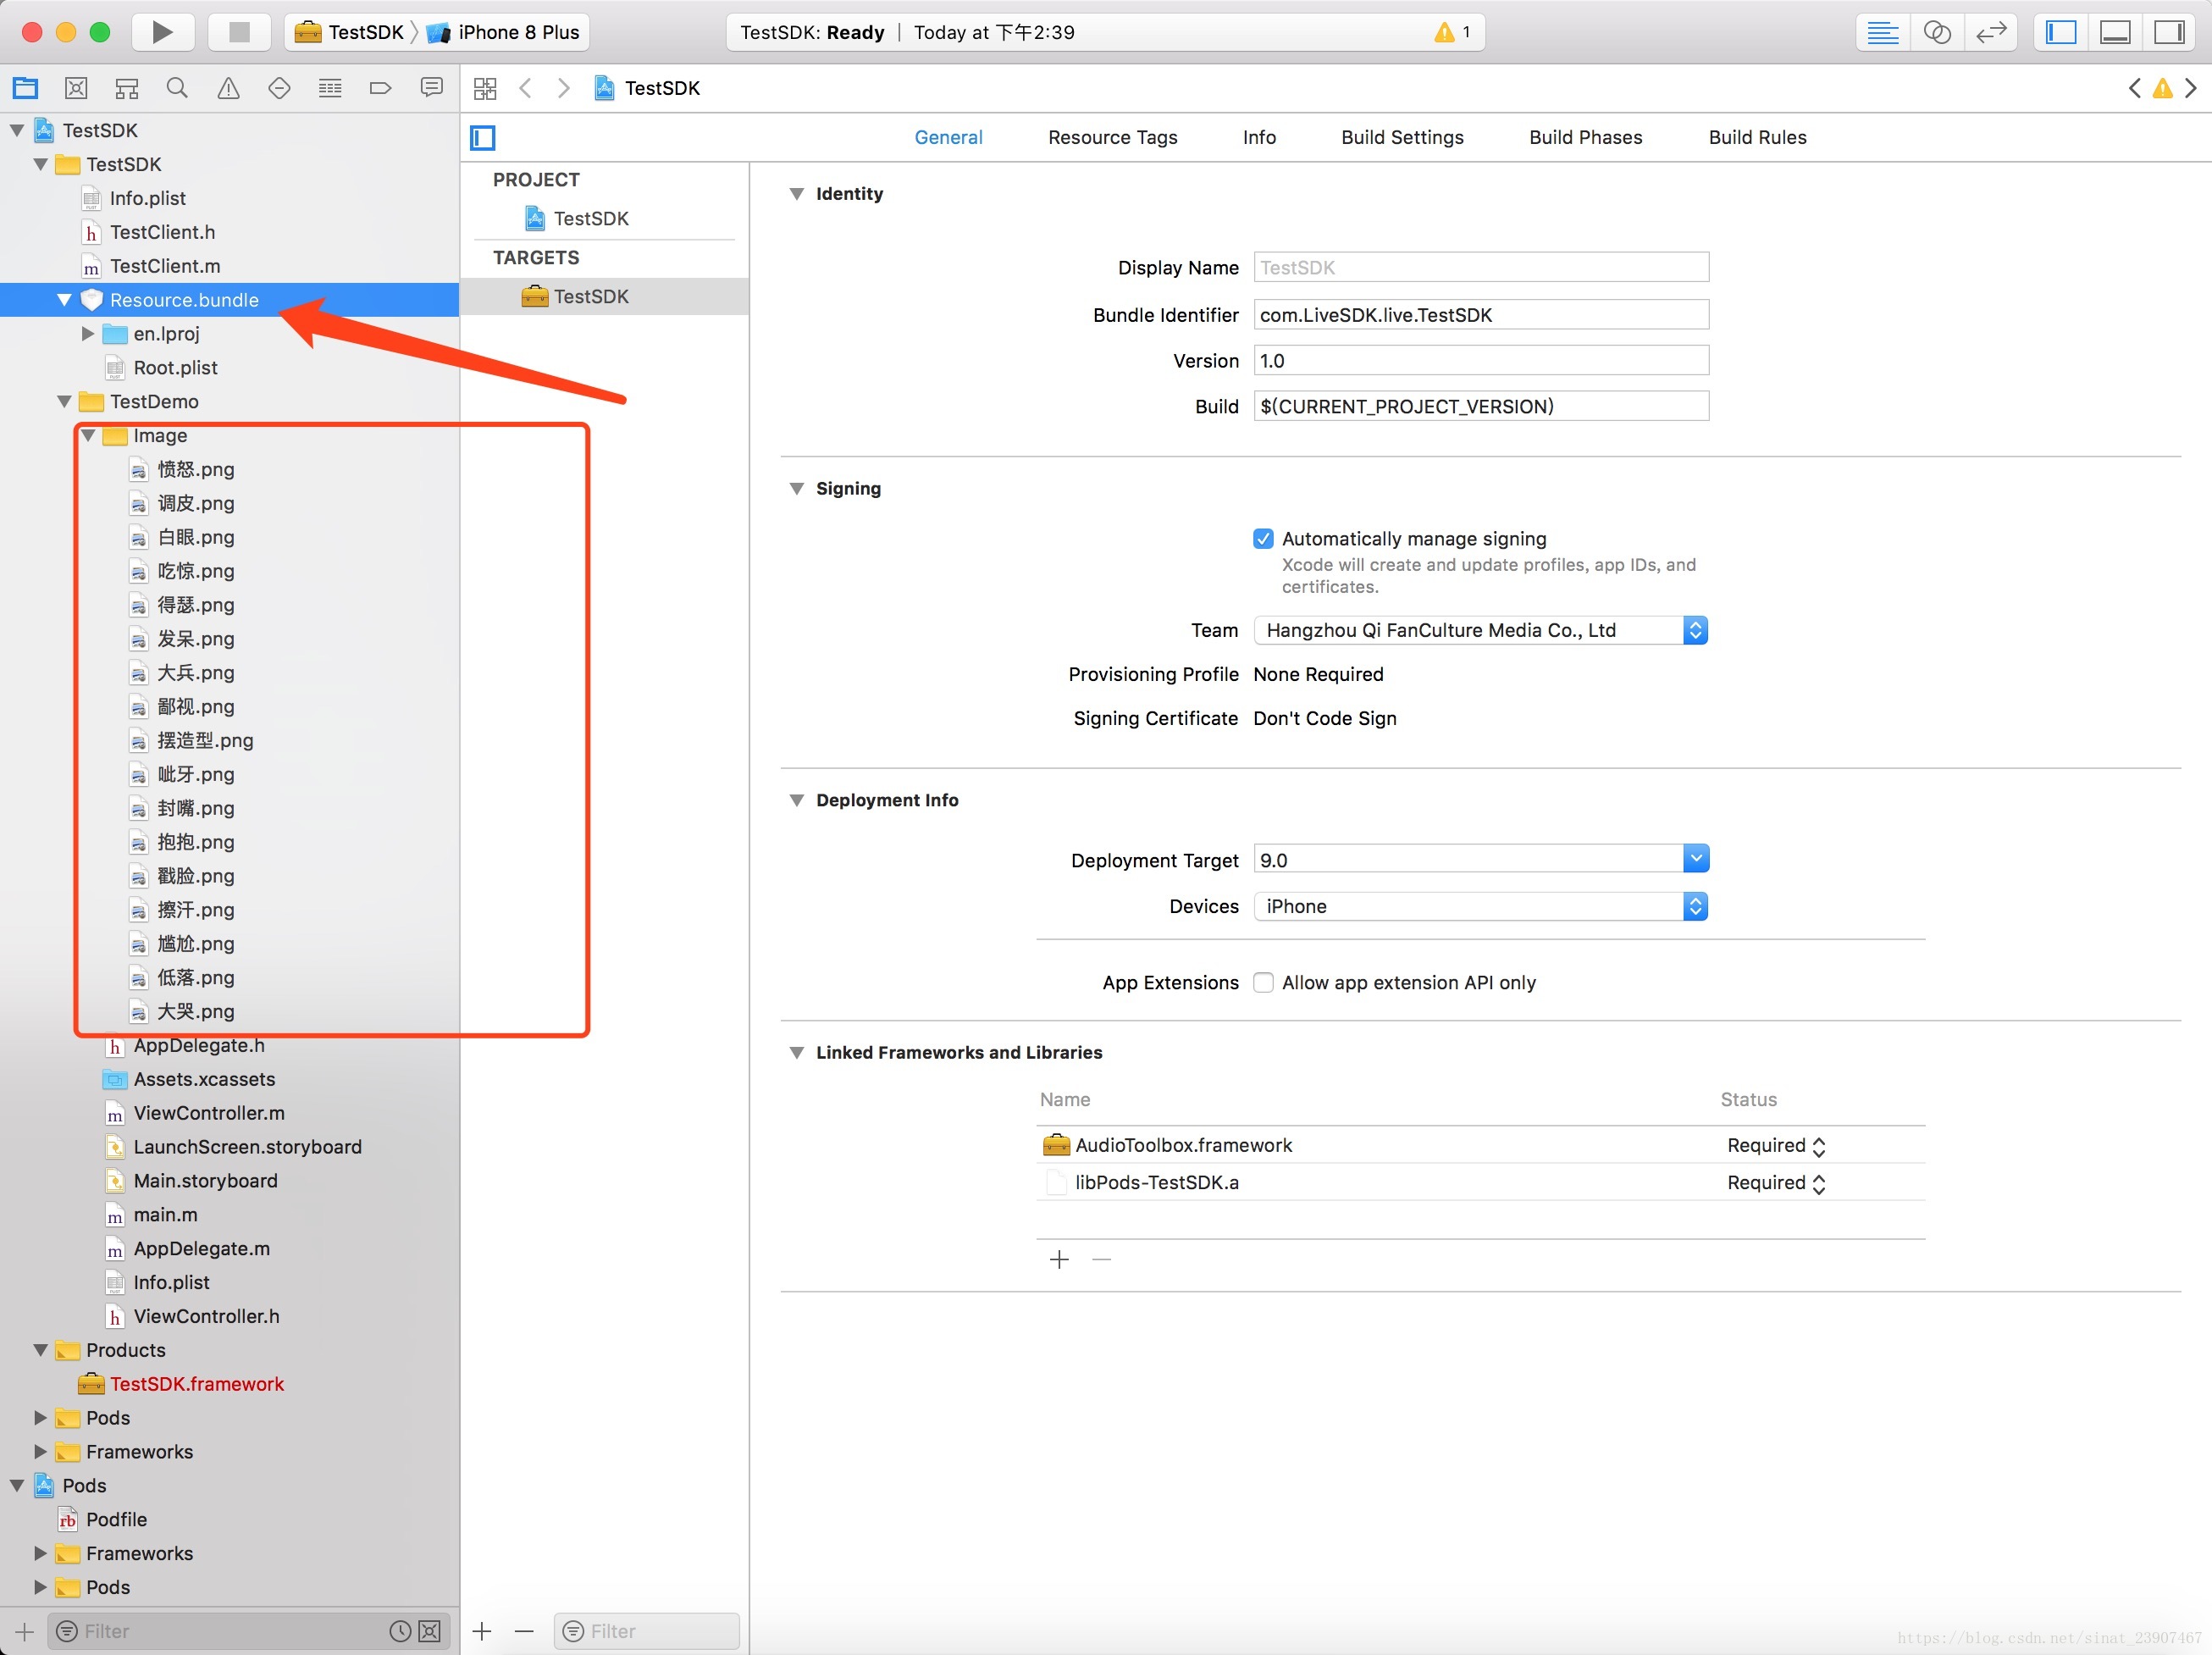Hide the Navigator panel

2061,32
